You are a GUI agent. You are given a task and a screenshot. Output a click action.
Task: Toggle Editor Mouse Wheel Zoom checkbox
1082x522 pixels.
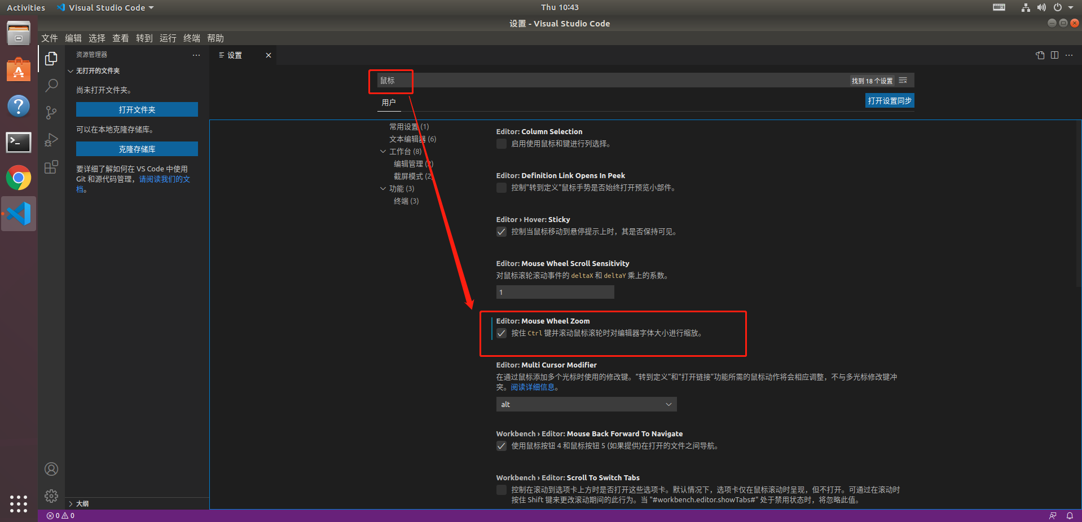pos(501,333)
